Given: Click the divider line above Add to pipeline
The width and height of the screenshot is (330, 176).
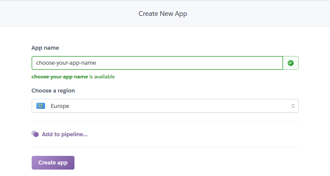Looking at the screenshot, I should pyautogui.click(x=165, y=121).
